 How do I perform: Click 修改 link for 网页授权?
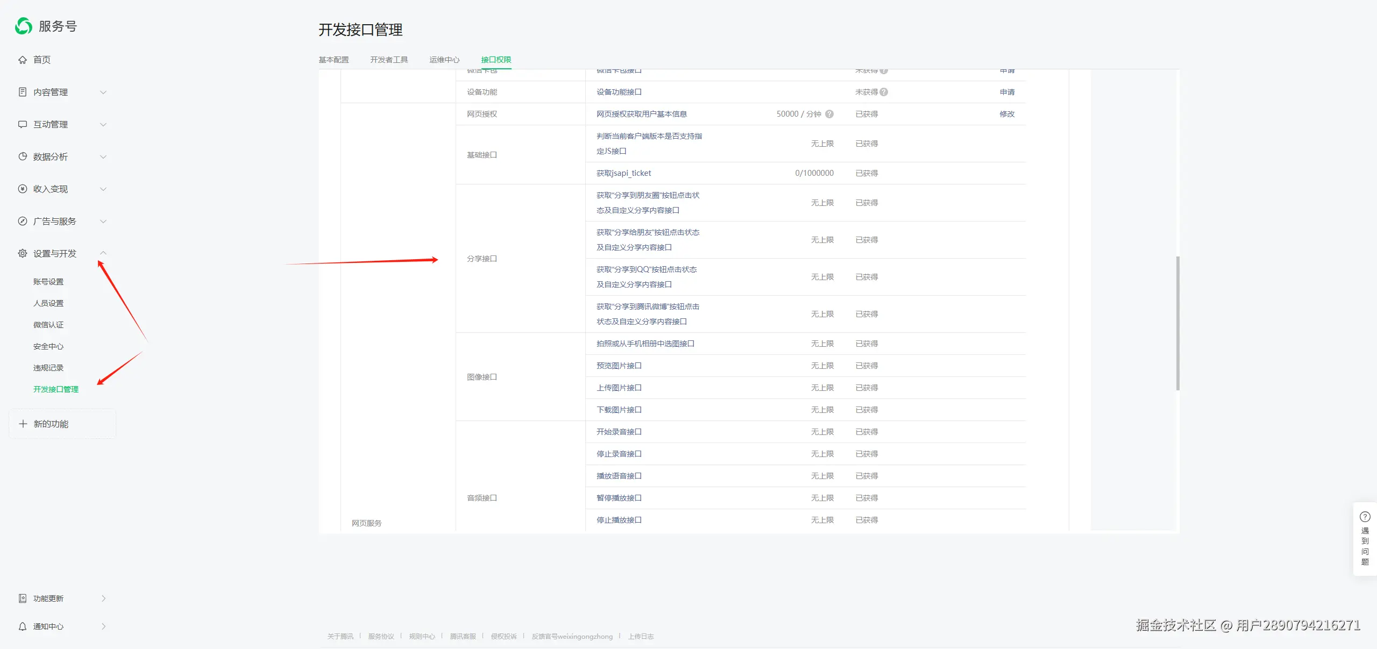(1007, 114)
